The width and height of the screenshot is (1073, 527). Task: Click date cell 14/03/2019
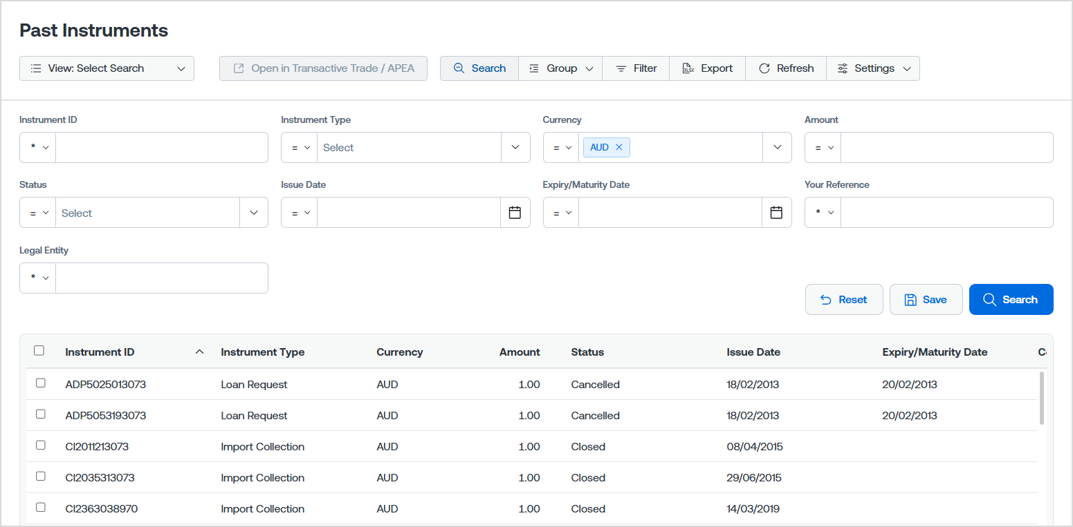point(753,508)
